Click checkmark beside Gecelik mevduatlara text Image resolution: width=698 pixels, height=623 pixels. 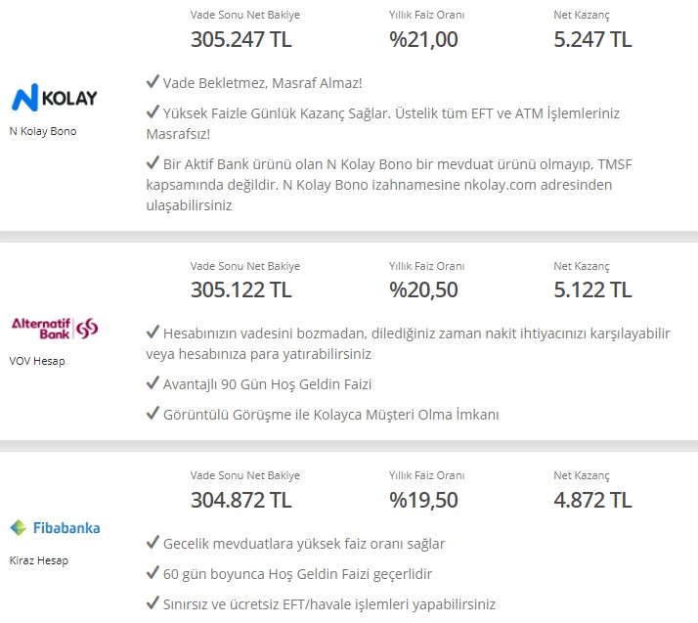[153, 542]
